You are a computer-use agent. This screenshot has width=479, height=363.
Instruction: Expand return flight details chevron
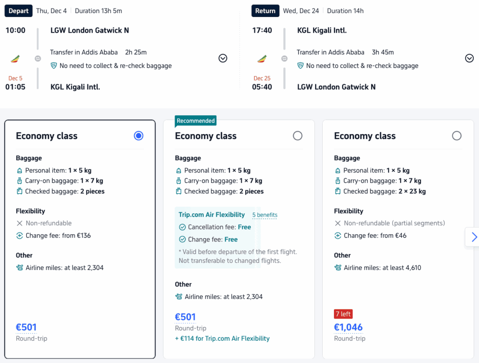[x=469, y=58]
